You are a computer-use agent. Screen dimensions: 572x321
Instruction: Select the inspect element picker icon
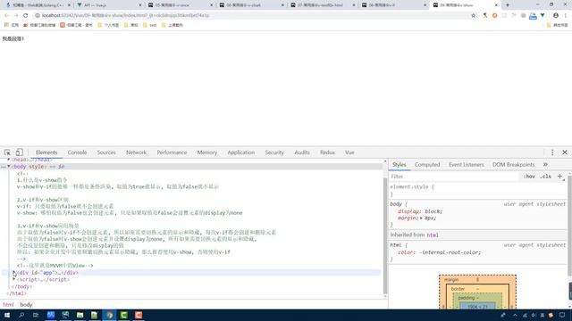coord(7,152)
